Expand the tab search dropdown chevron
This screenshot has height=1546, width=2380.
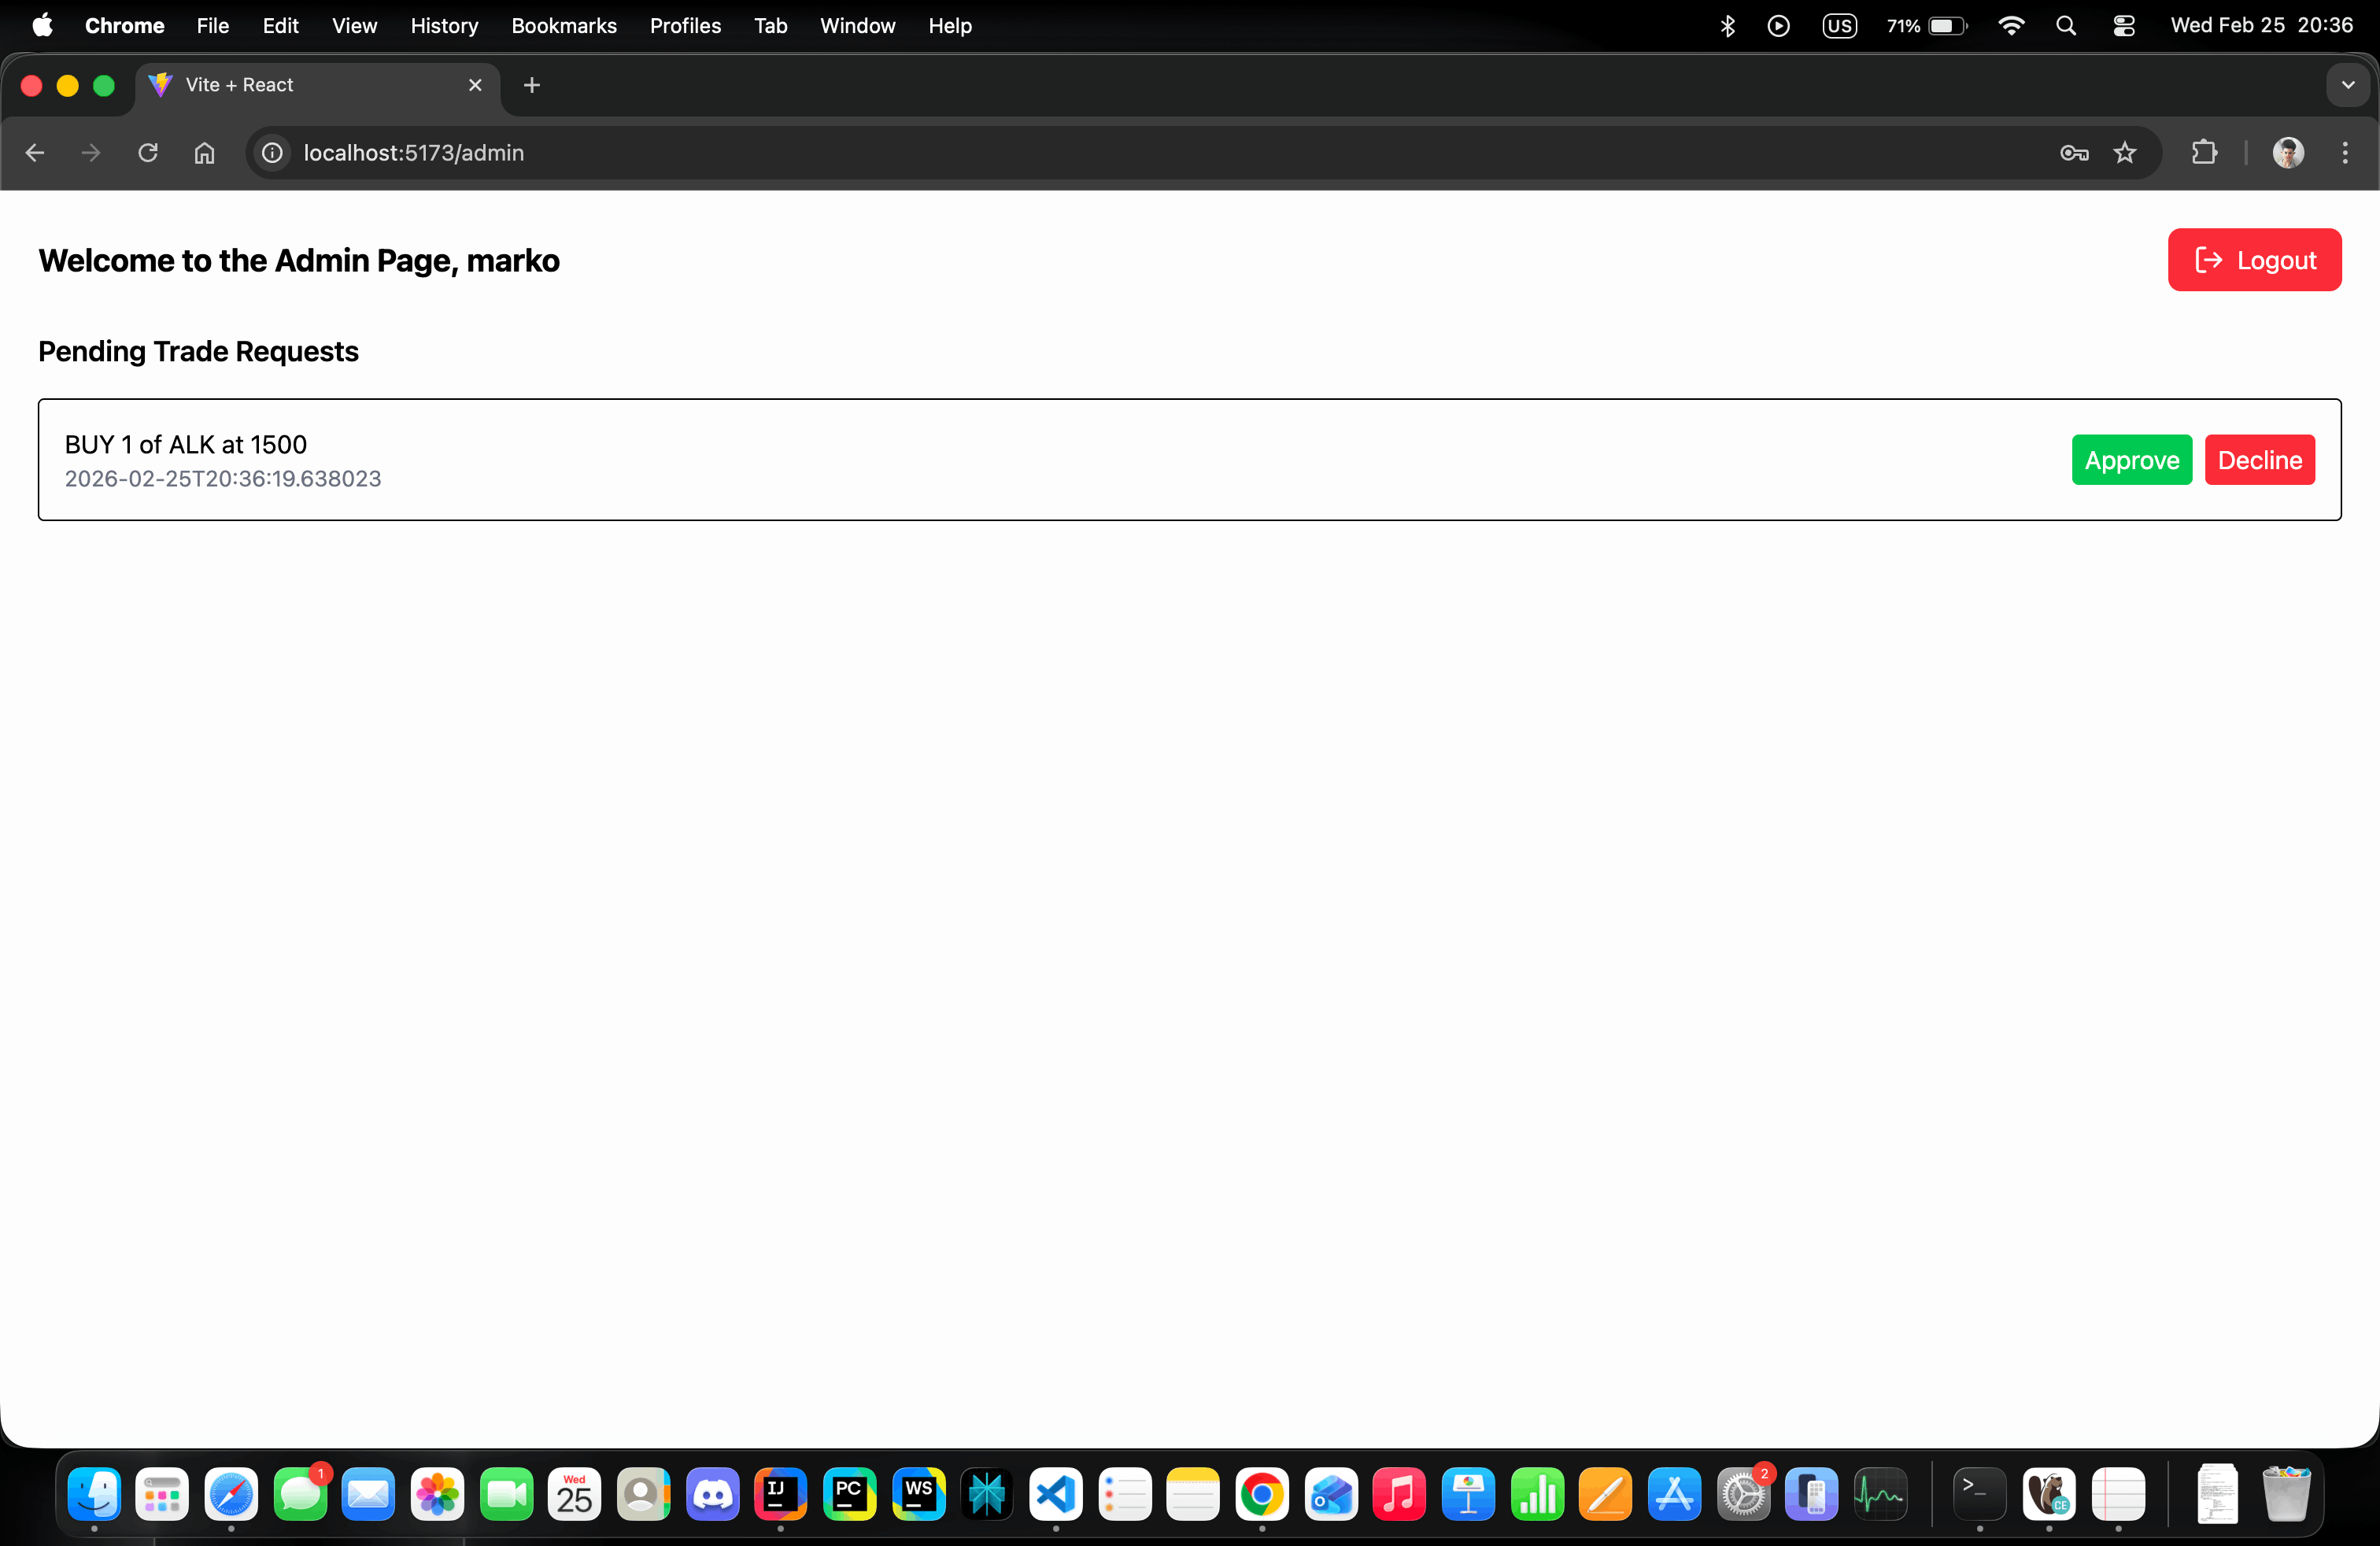[2348, 86]
